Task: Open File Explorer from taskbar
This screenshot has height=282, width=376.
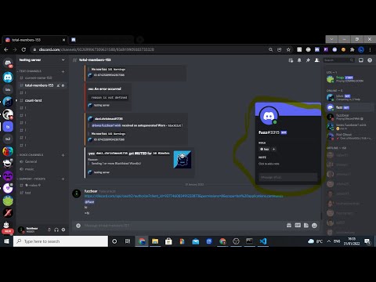Action: point(155,241)
